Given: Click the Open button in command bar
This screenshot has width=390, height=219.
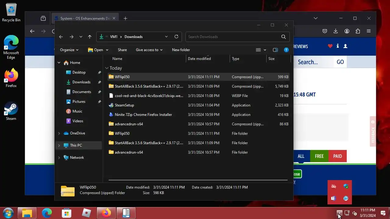Looking at the screenshot, I should 95,50.
